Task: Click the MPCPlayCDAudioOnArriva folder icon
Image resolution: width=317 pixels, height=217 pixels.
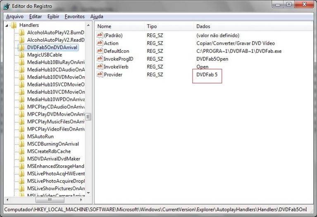Action: point(21,107)
